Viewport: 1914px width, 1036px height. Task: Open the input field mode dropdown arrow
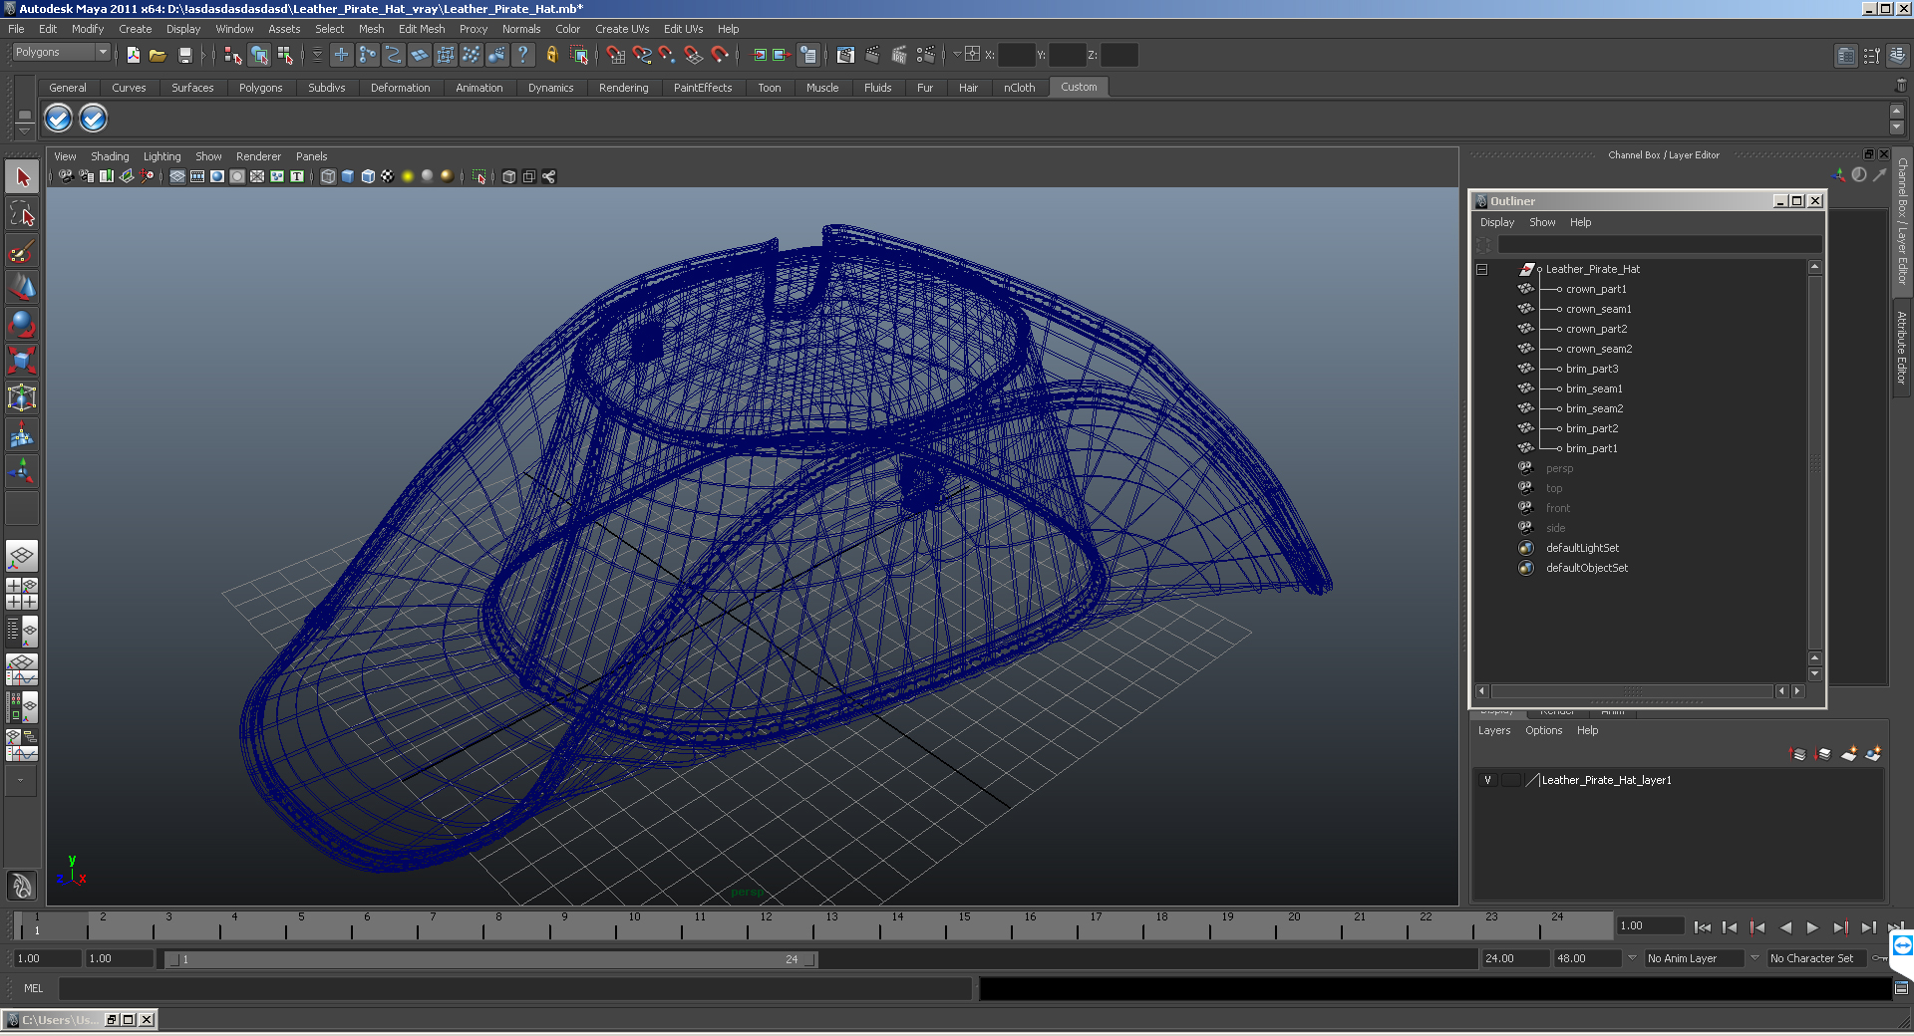tap(956, 55)
